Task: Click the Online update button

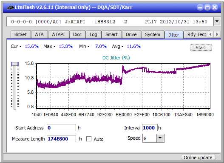Action: click(198, 157)
